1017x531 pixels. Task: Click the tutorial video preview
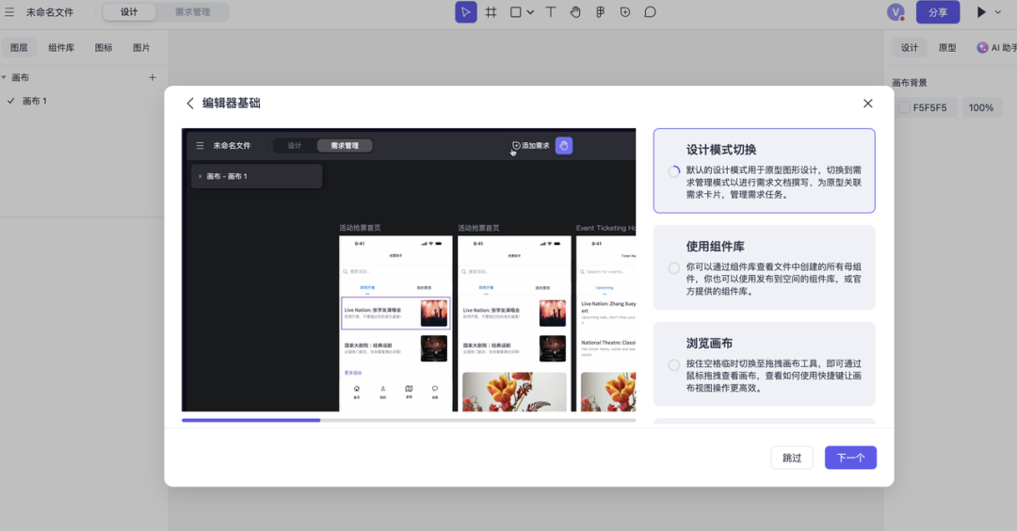(x=409, y=269)
